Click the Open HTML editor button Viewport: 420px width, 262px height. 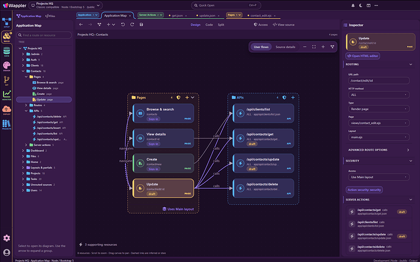tap(363, 56)
